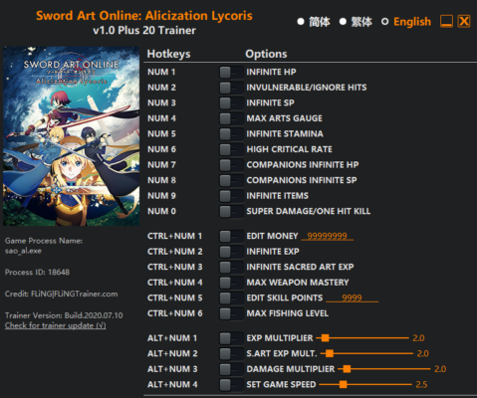
Task: Click the NUM 0 hotkey label
Action: pos(161,211)
